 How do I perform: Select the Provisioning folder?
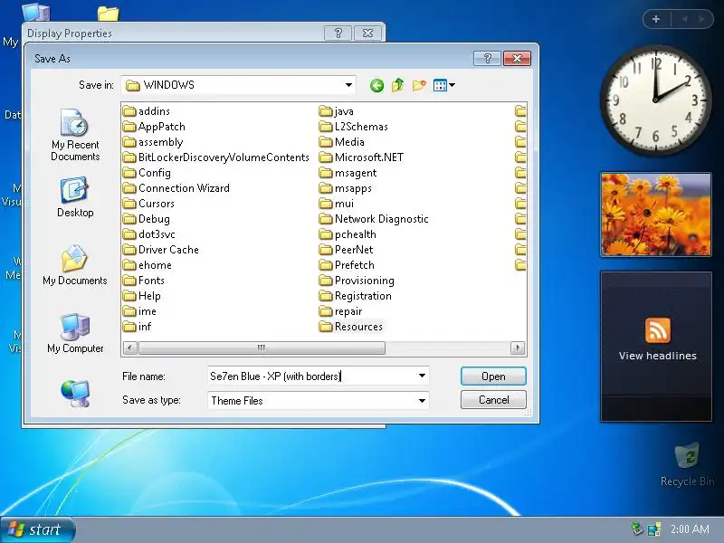click(x=357, y=281)
